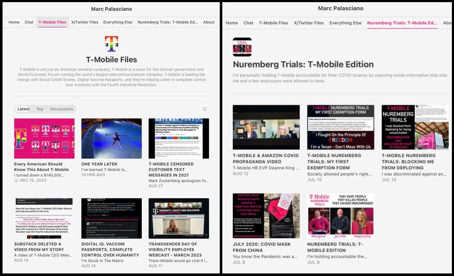
Task: Select highlighted Nuremberg Trials tab in right window
Action: (x=402, y=23)
